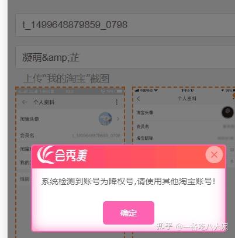Open the 知乎 watermark link
This screenshot has width=235, height=238.
192,226
